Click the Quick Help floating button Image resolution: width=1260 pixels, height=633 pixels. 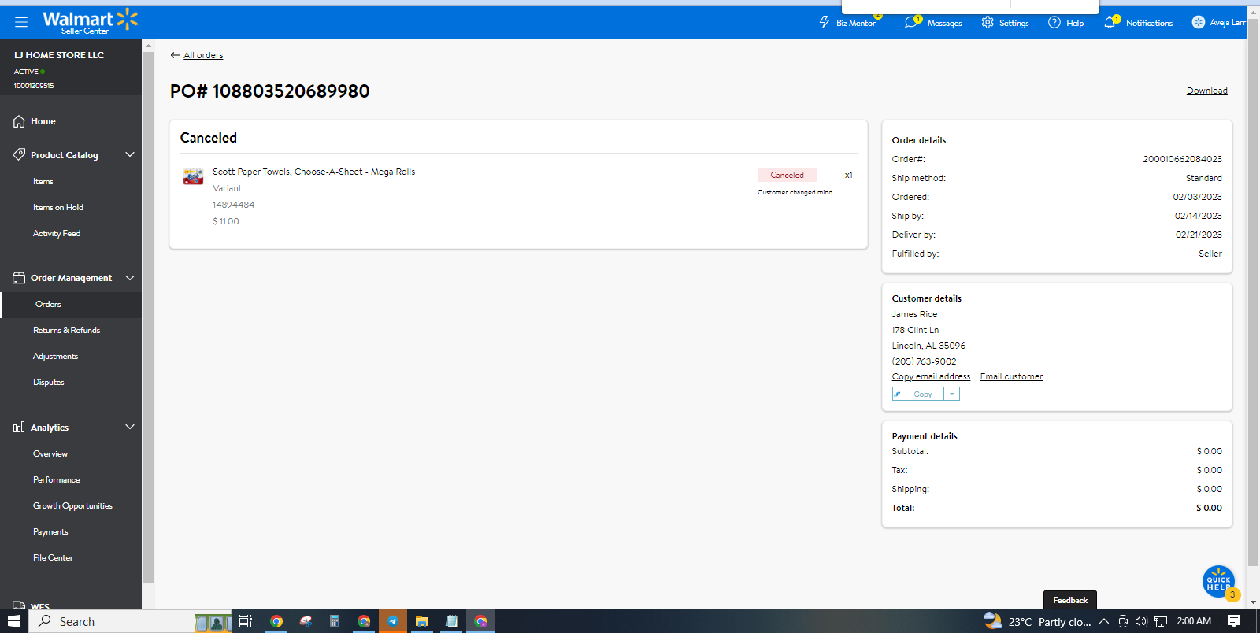pyautogui.click(x=1218, y=582)
